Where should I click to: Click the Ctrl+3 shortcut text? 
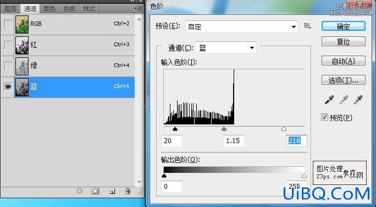(x=121, y=45)
